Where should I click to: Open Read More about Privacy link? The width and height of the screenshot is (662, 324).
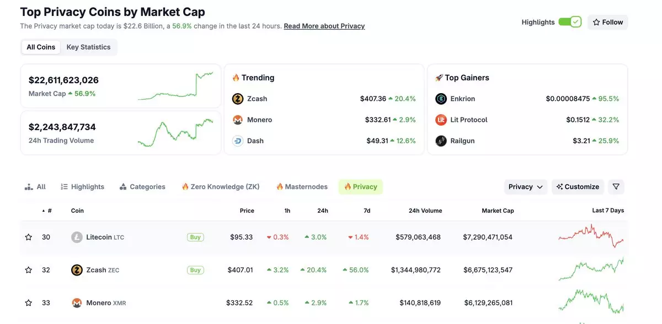coord(324,26)
